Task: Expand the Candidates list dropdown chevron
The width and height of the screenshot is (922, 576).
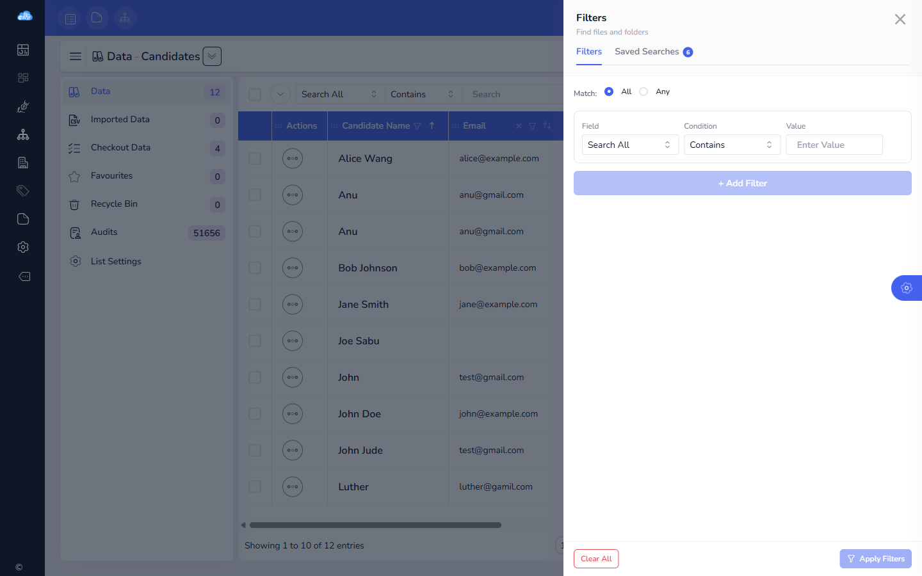Action: pos(212,56)
